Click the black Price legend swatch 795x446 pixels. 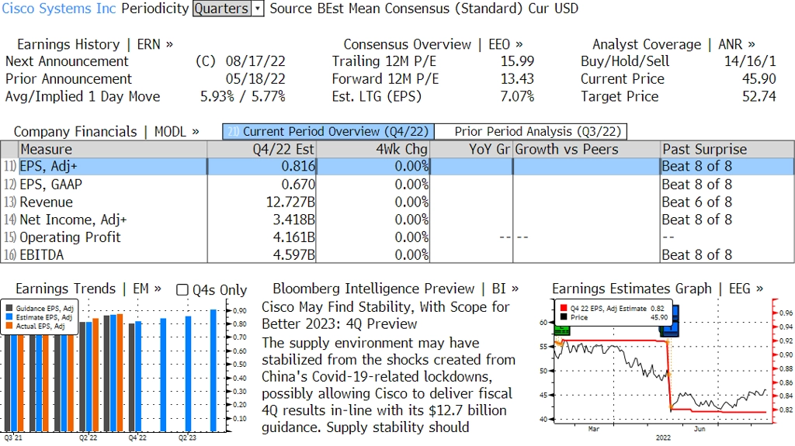pyautogui.click(x=564, y=317)
